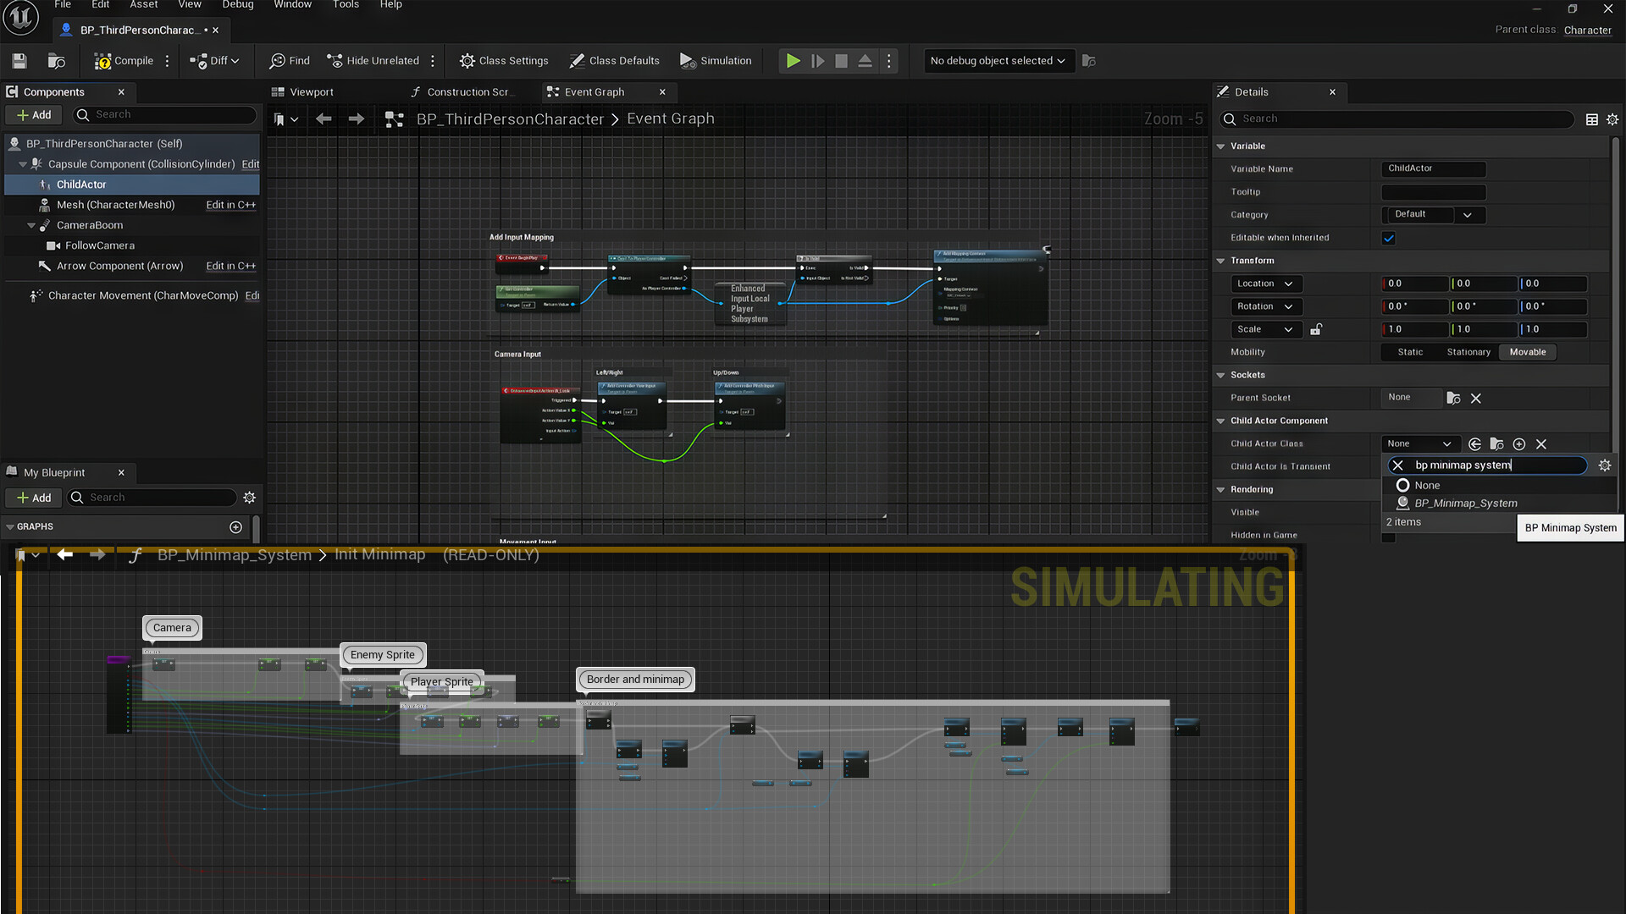The height and width of the screenshot is (914, 1626).
Task: Open My Blueprint panel settings gear
Action: pyautogui.click(x=249, y=498)
